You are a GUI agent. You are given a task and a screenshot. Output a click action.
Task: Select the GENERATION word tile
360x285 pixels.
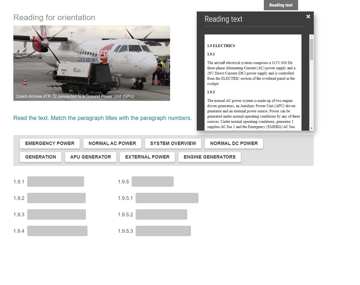point(40,157)
